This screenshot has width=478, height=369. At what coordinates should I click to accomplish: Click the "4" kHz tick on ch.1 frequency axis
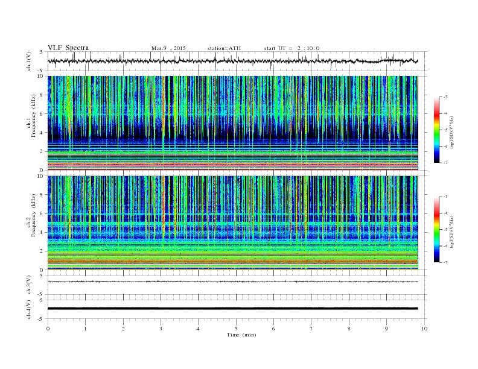(42, 133)
